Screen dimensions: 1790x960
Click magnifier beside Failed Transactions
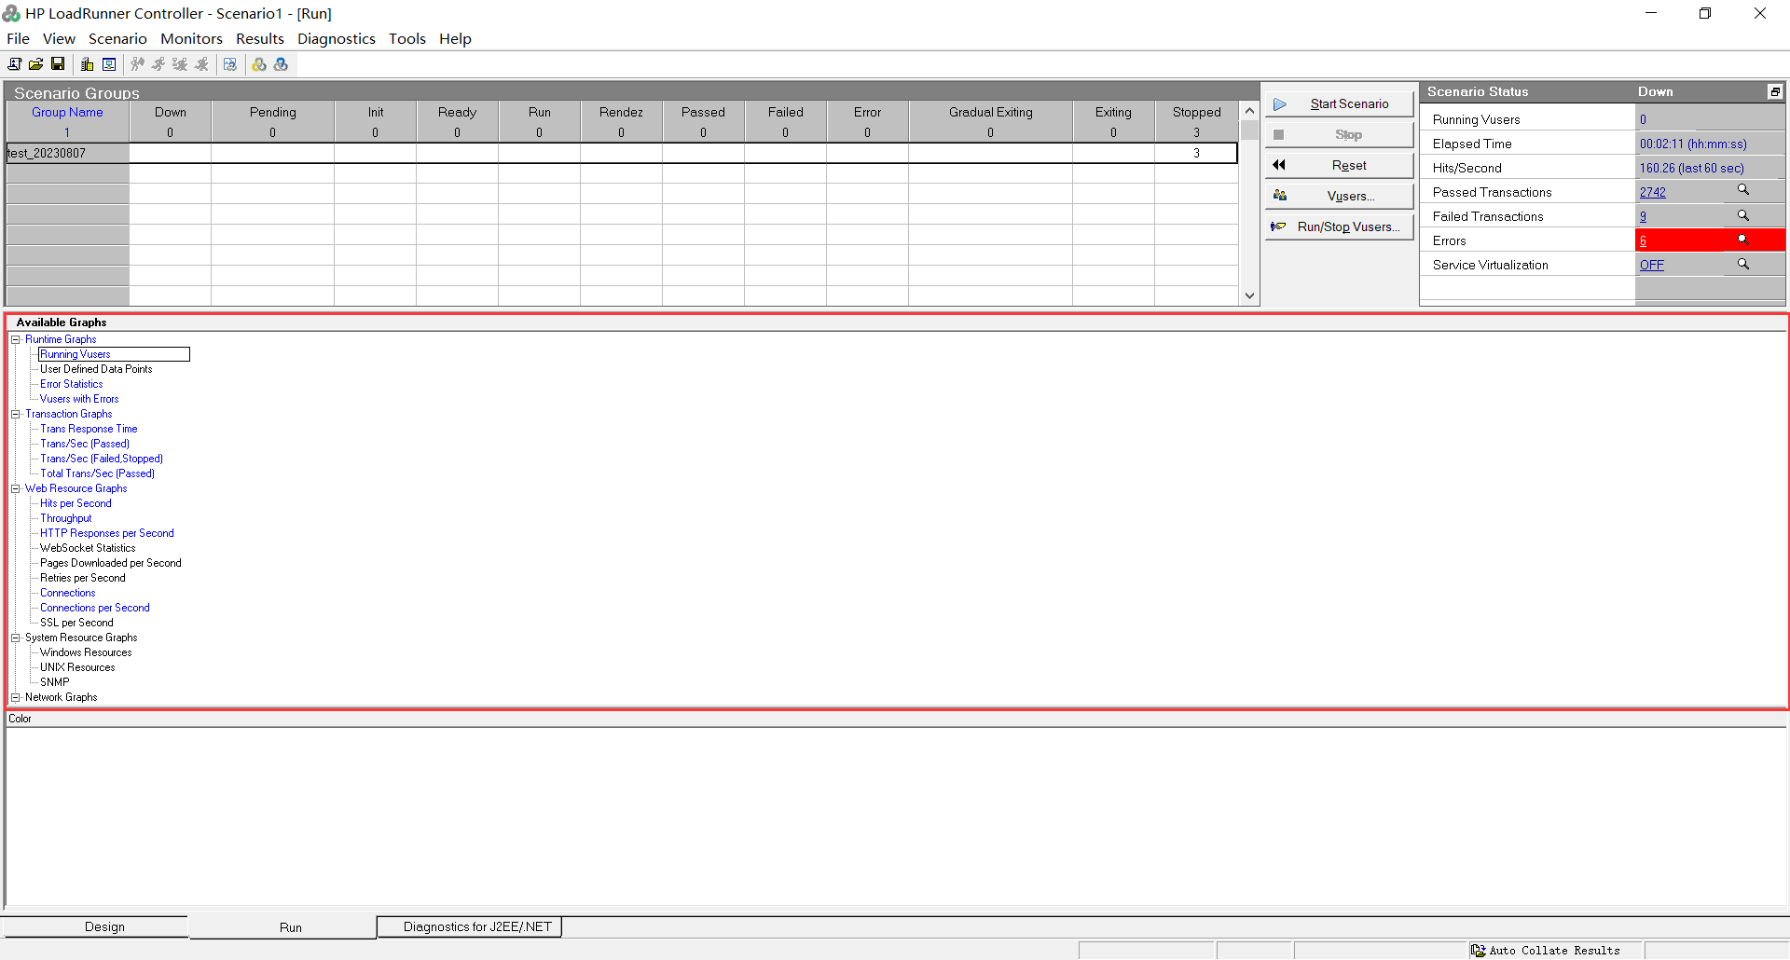pyautogui.click(x=1742, y=215)
